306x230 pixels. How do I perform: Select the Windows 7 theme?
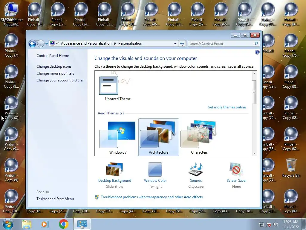(118, 137)
